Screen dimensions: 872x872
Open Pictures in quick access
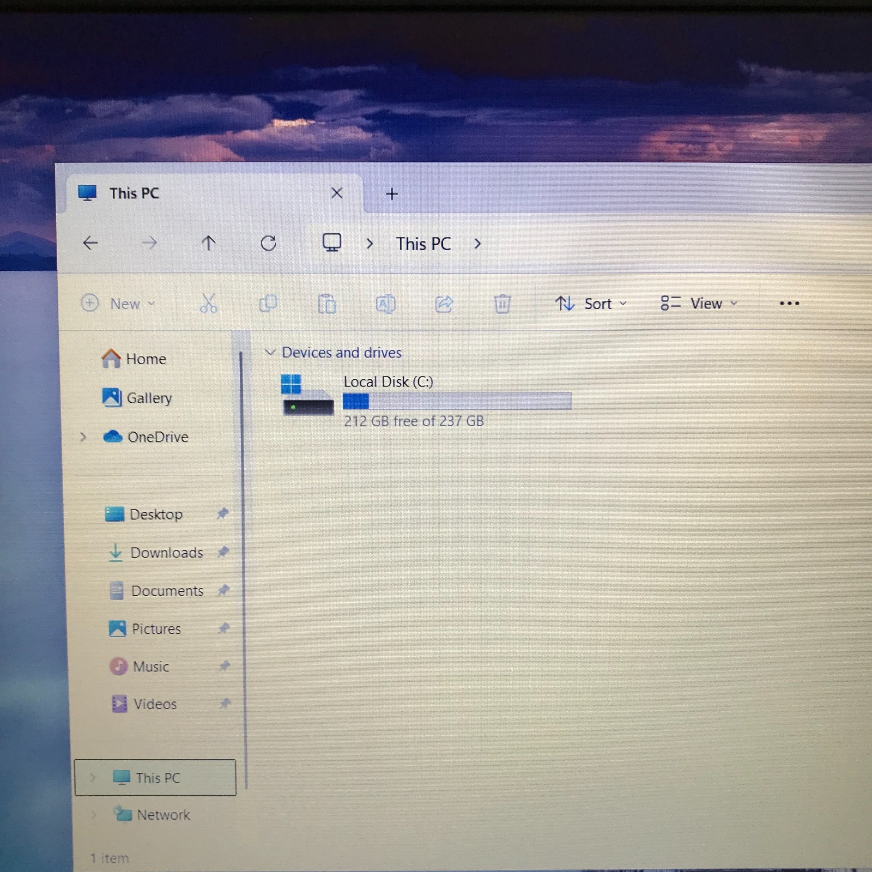click(145, 628)
